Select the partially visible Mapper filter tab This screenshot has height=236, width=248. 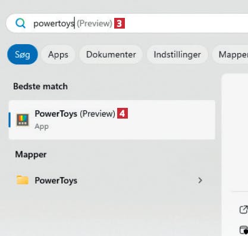click(x=230, y=54)
